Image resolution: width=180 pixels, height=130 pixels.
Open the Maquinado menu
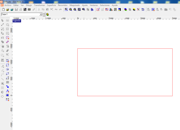tap(75, 5)
